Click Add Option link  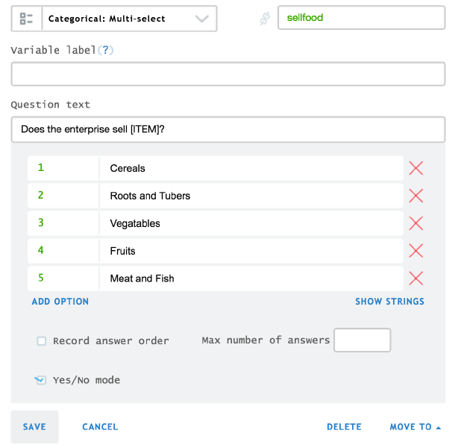[60, 302]
